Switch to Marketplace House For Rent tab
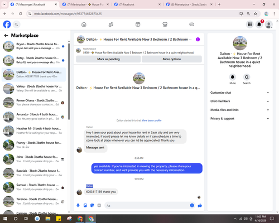Viewport: 279px width, 223px height. pos(85,4)
